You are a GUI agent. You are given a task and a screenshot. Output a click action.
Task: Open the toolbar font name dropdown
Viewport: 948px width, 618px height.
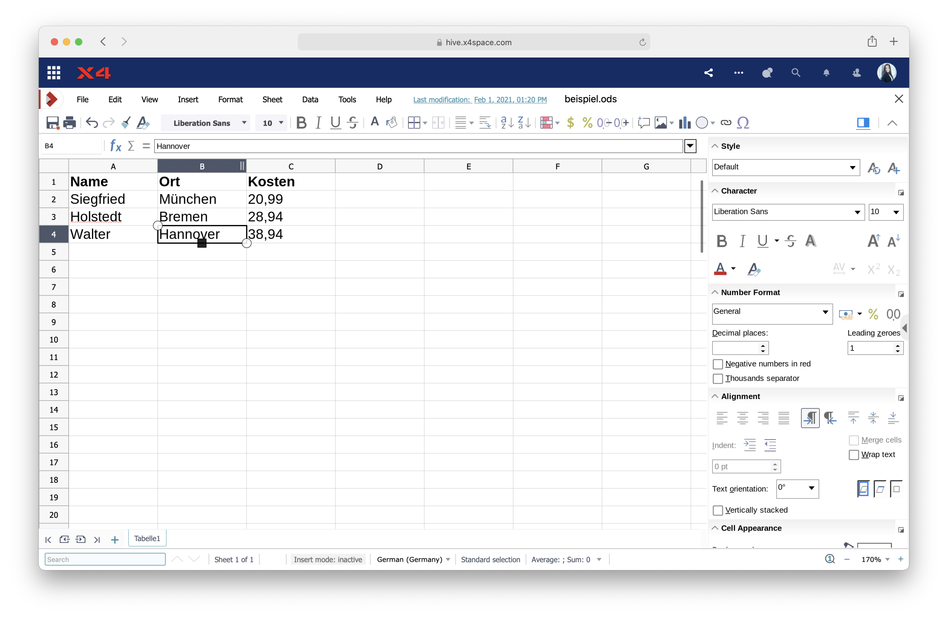coord(244,123)
